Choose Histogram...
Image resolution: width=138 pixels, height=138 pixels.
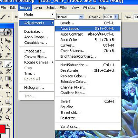click(x=37, y=88)
